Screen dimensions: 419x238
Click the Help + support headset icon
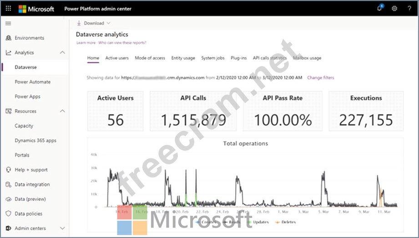[8, 170]
